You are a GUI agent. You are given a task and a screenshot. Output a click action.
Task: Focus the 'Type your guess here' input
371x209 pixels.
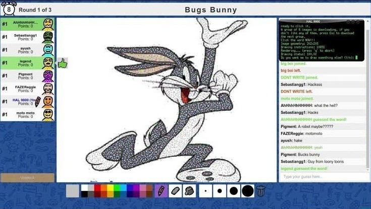(324, 177)
